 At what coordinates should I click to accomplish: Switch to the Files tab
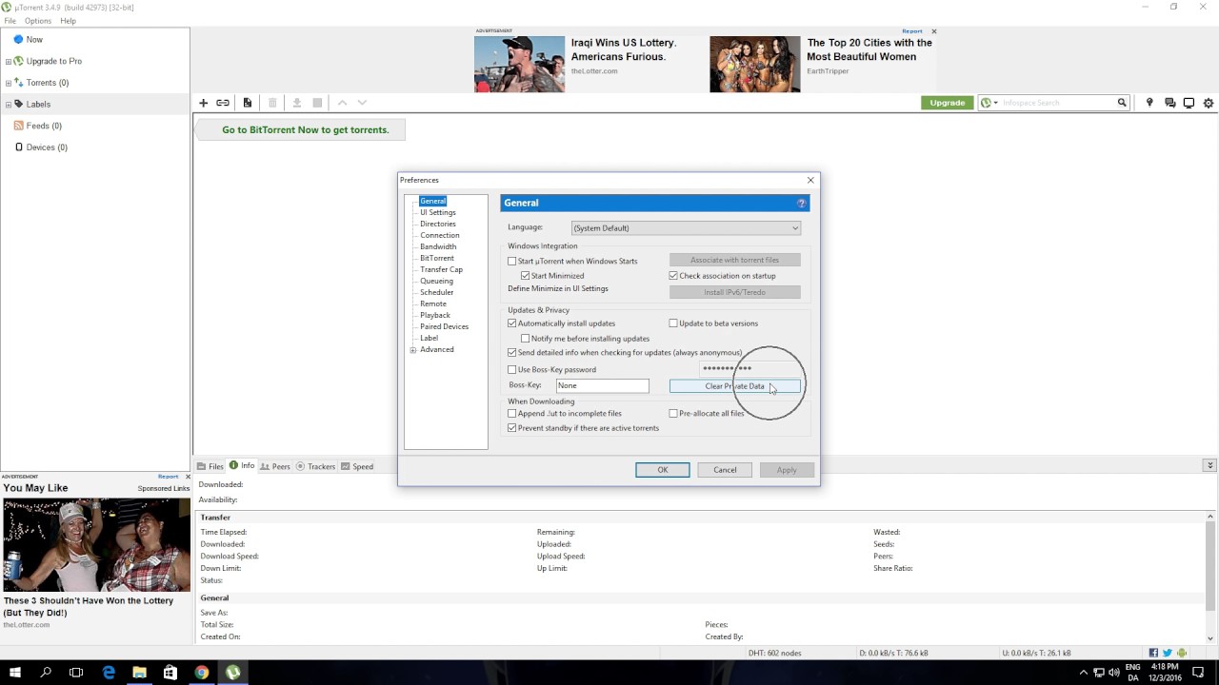(x=210, y=467)
